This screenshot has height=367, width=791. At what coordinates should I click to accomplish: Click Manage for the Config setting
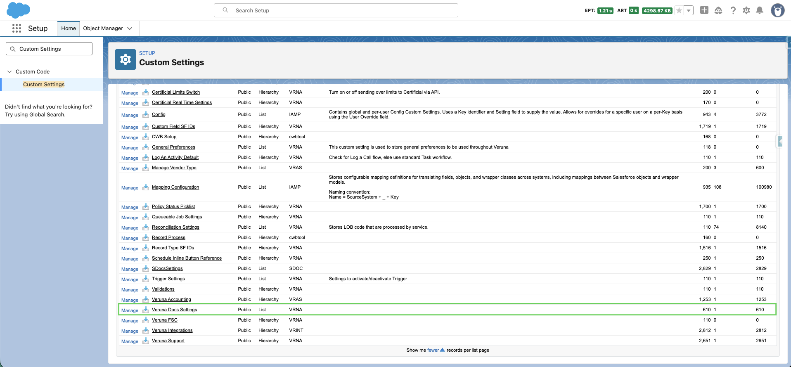[x=130, y=115]
